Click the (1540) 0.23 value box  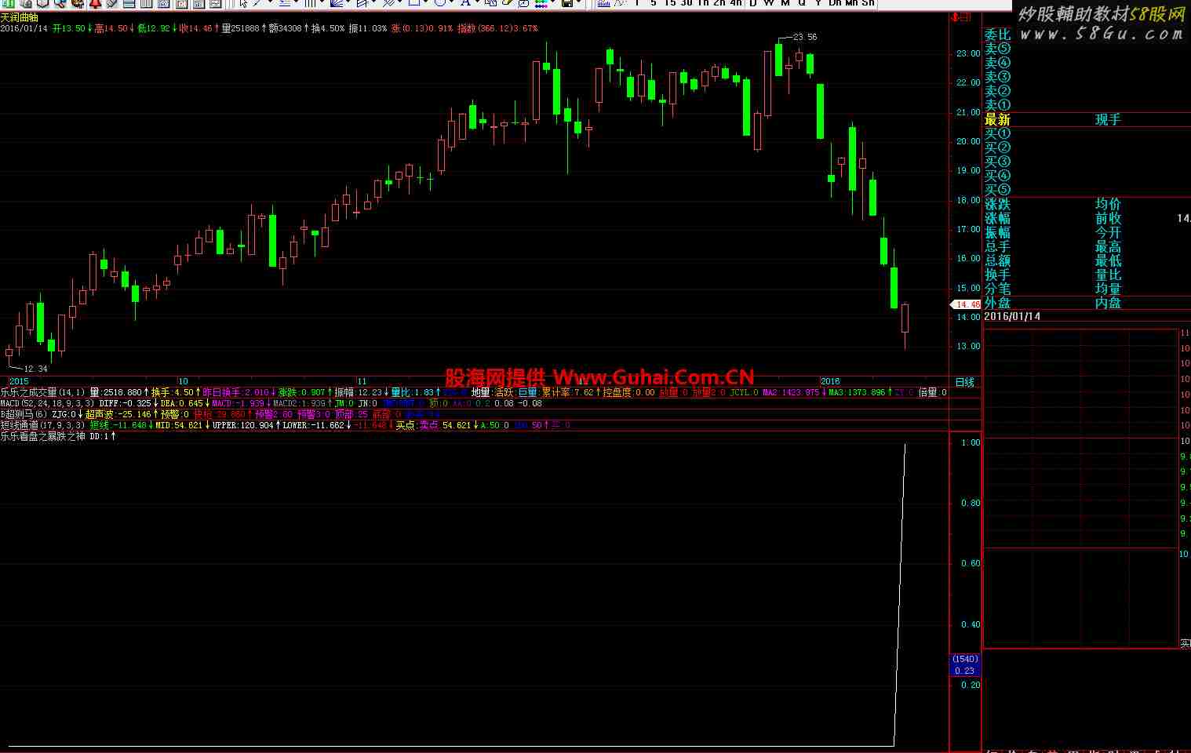point(965,665)
